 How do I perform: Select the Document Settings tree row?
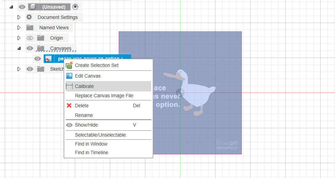point(54,17)
